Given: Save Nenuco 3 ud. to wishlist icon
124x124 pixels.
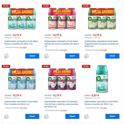Looking at the screenshot, I should click(x=7, y=56).
